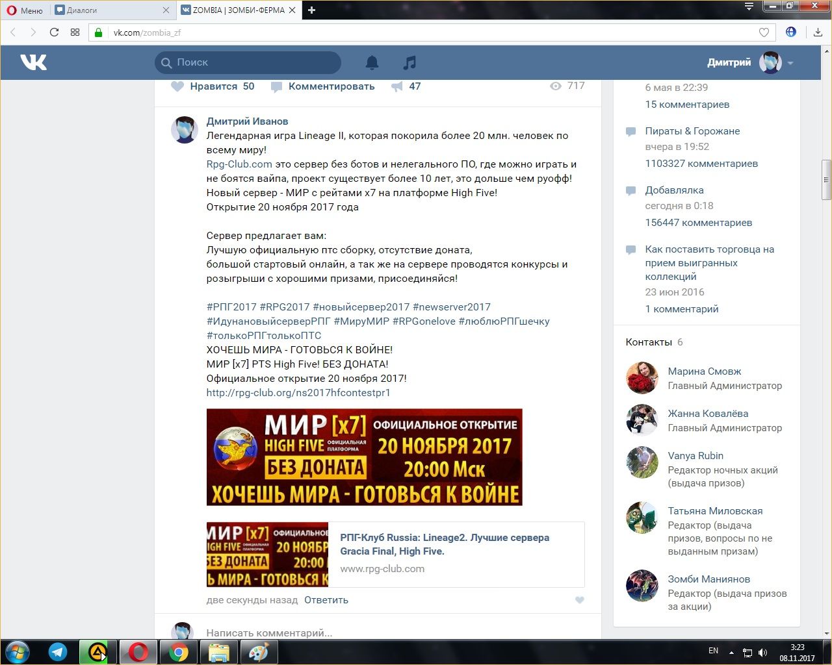Image resolution: width=832 pixels, height=665 pixels.
Task: Reload the current page
Action: [54, 32]
